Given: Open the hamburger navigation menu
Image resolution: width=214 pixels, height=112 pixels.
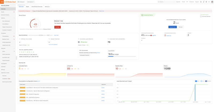Looking at the screenshot, I should tap(2, 2).
